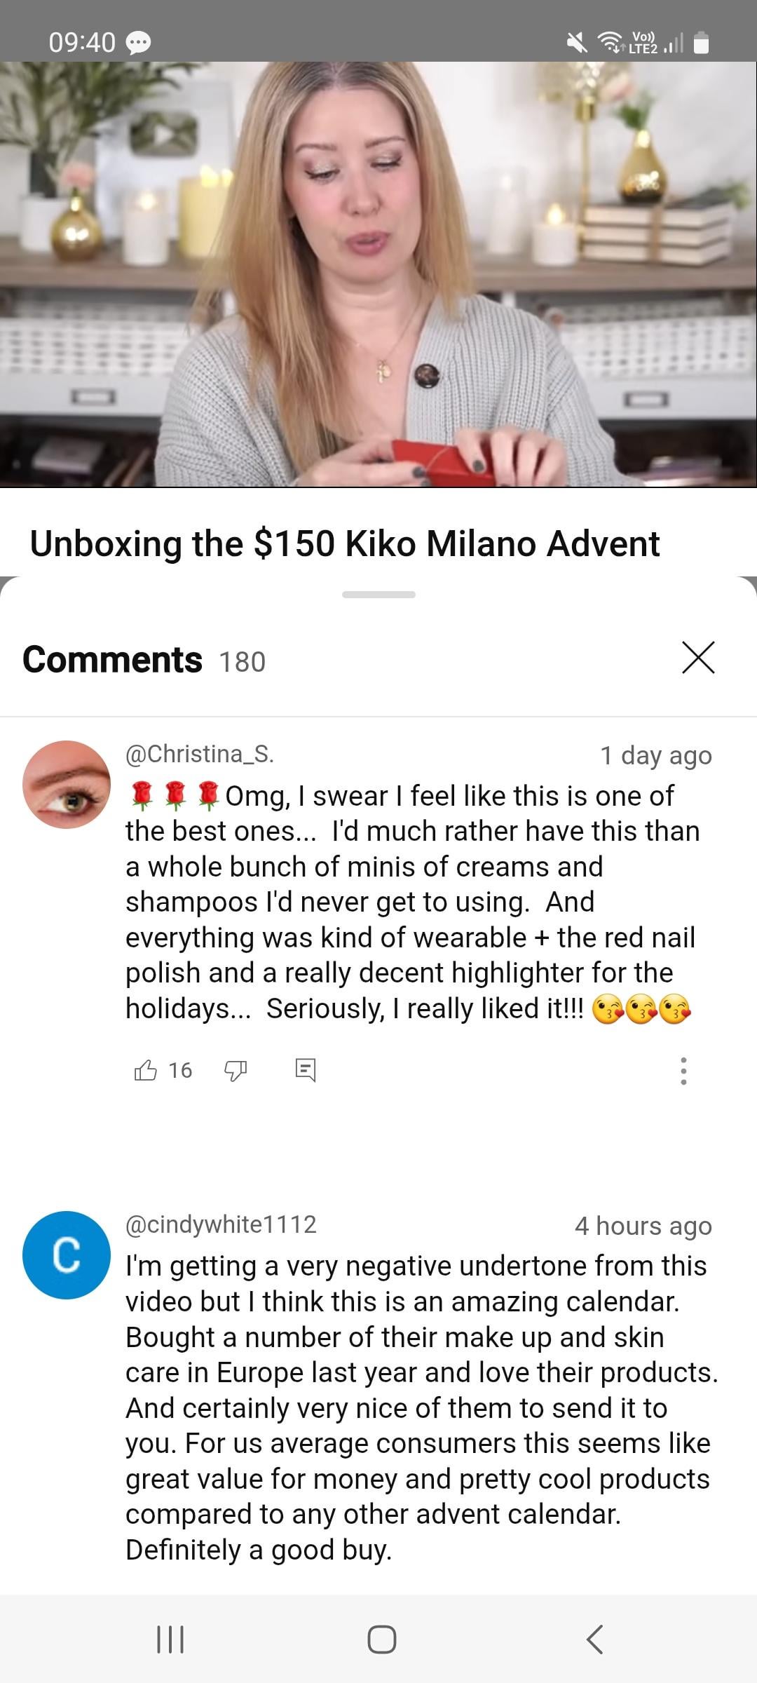Tap Christina_S.'s comment text about best ones
The height and width of the screenshot is (1683, 757).
pyautogui.click(x=412, y=902)
